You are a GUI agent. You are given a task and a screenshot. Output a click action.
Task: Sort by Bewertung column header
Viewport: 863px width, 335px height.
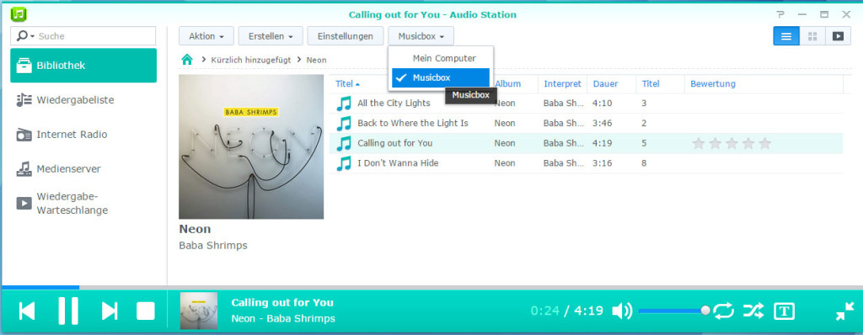(x=713, y=84)
